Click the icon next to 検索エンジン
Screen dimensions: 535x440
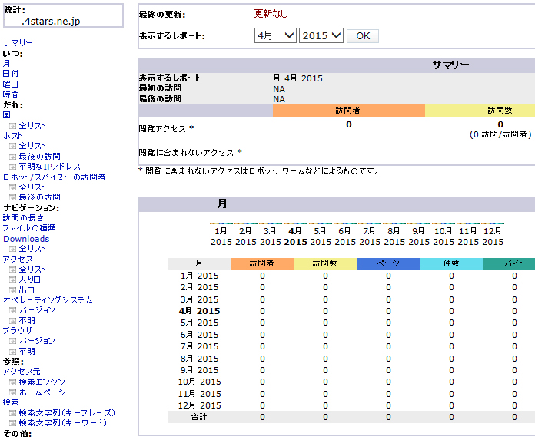pos(12,382)
